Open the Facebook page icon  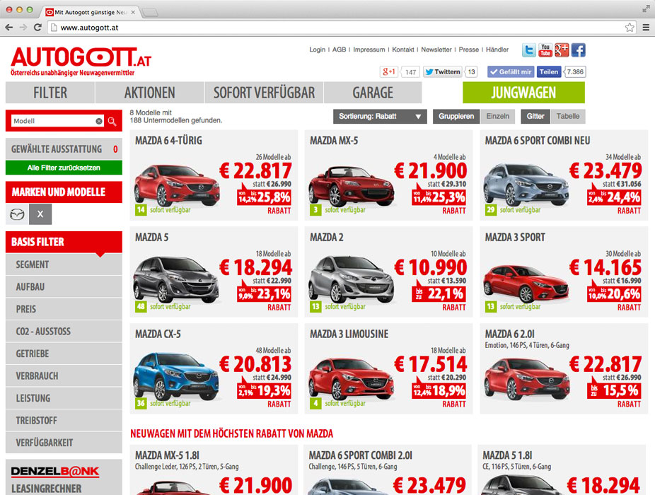coord(578,50)
